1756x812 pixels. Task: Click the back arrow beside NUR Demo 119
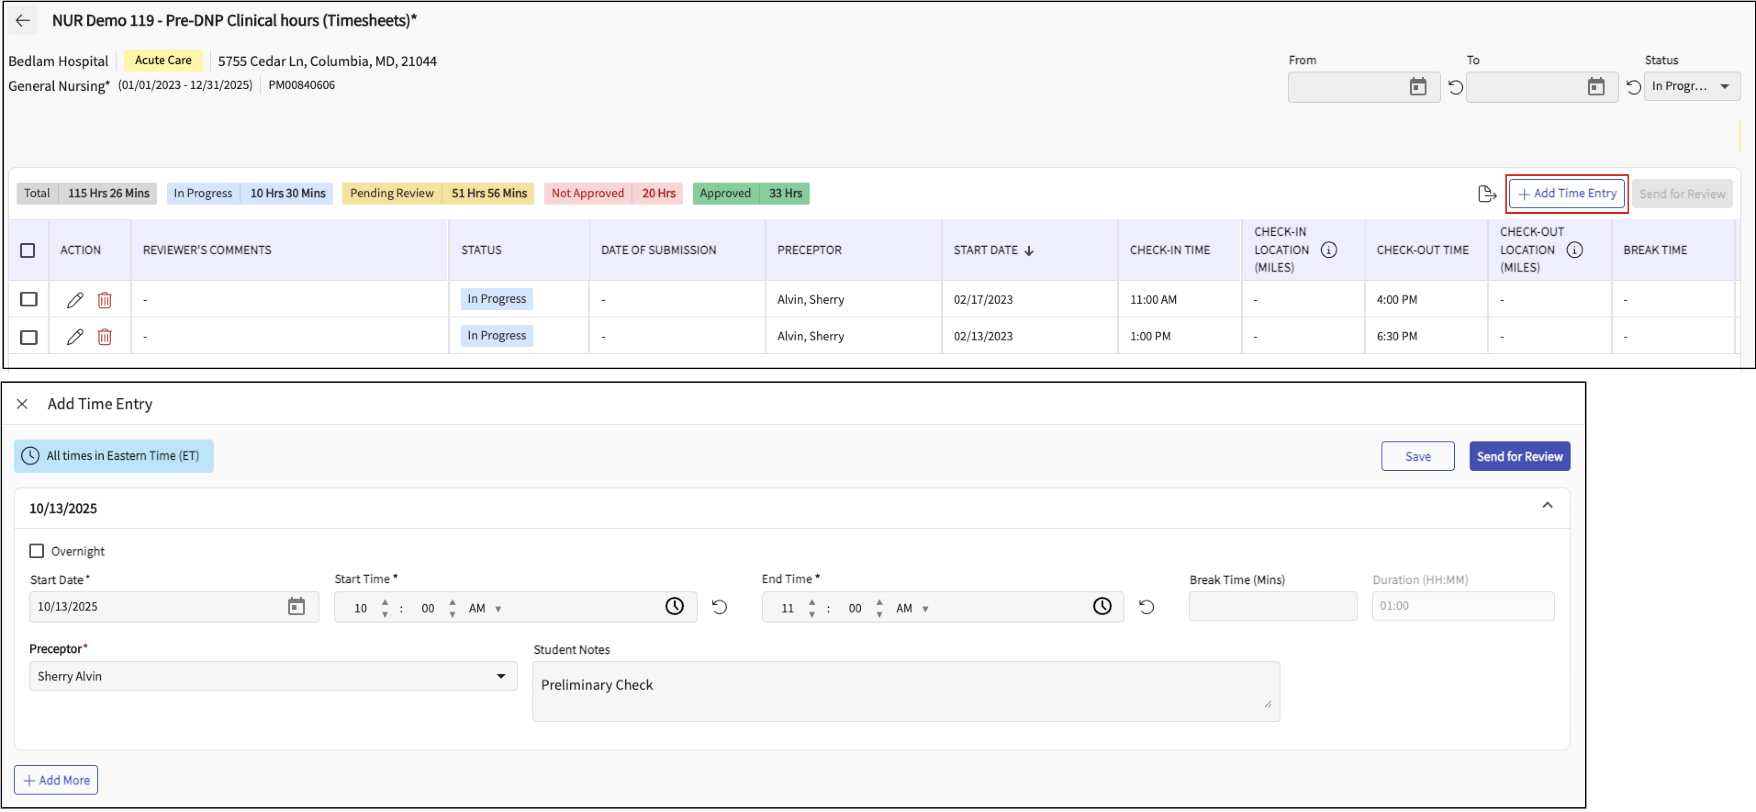pyautogui.click(x=22, y=21)
